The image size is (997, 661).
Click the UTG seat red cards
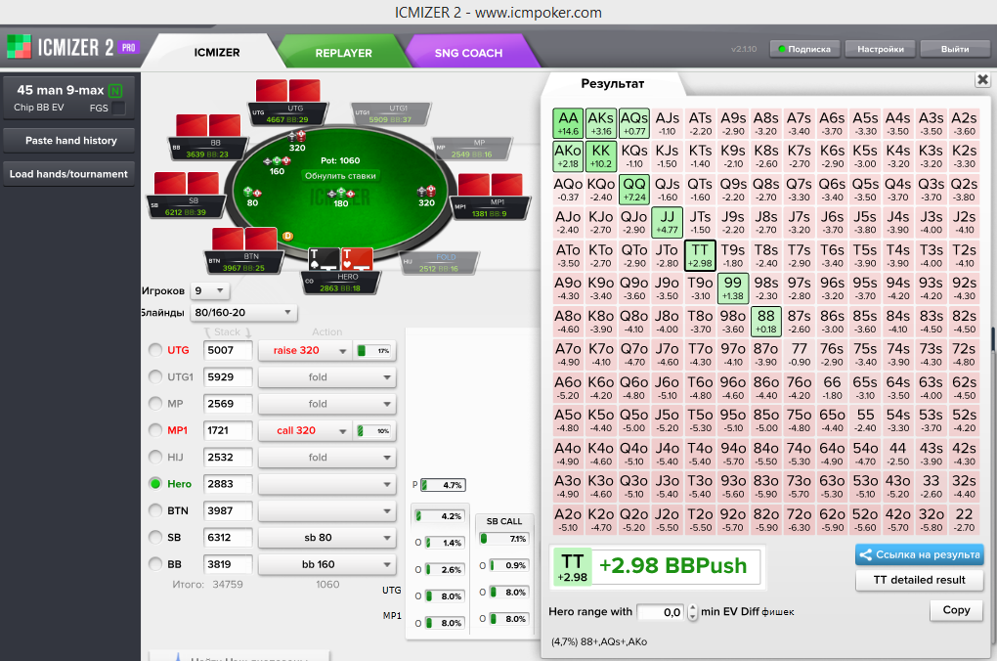click(288, 90)
